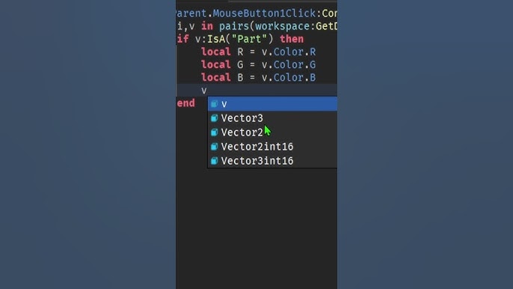
Task: Click Color.R on the local R line
Action: coord(295,52)
